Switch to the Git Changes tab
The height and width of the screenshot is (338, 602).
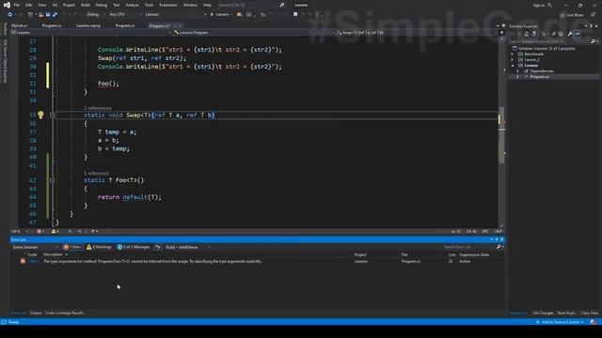(543, 313)
